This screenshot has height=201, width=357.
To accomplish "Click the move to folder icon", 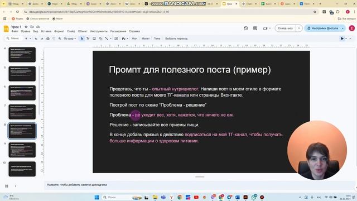I will point(32,27).
